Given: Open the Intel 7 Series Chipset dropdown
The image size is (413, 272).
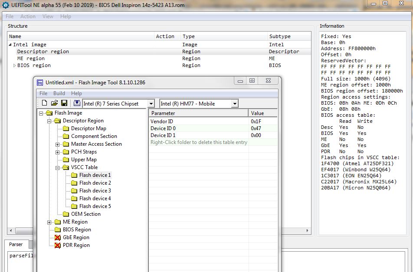Looking at the screenshot, I should [x=151, y=104].
